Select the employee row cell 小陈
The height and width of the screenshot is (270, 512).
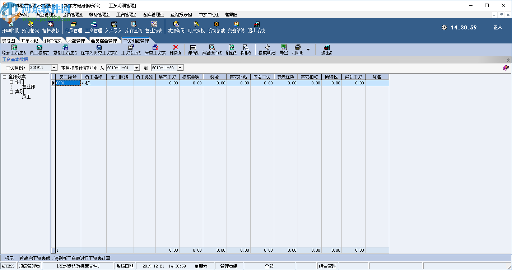click(x=93, y=83)
